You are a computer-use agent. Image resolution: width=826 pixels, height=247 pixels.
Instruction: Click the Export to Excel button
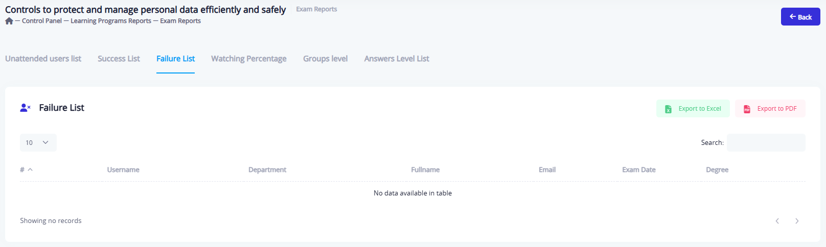pyautogui.click(x=693, y=109)
